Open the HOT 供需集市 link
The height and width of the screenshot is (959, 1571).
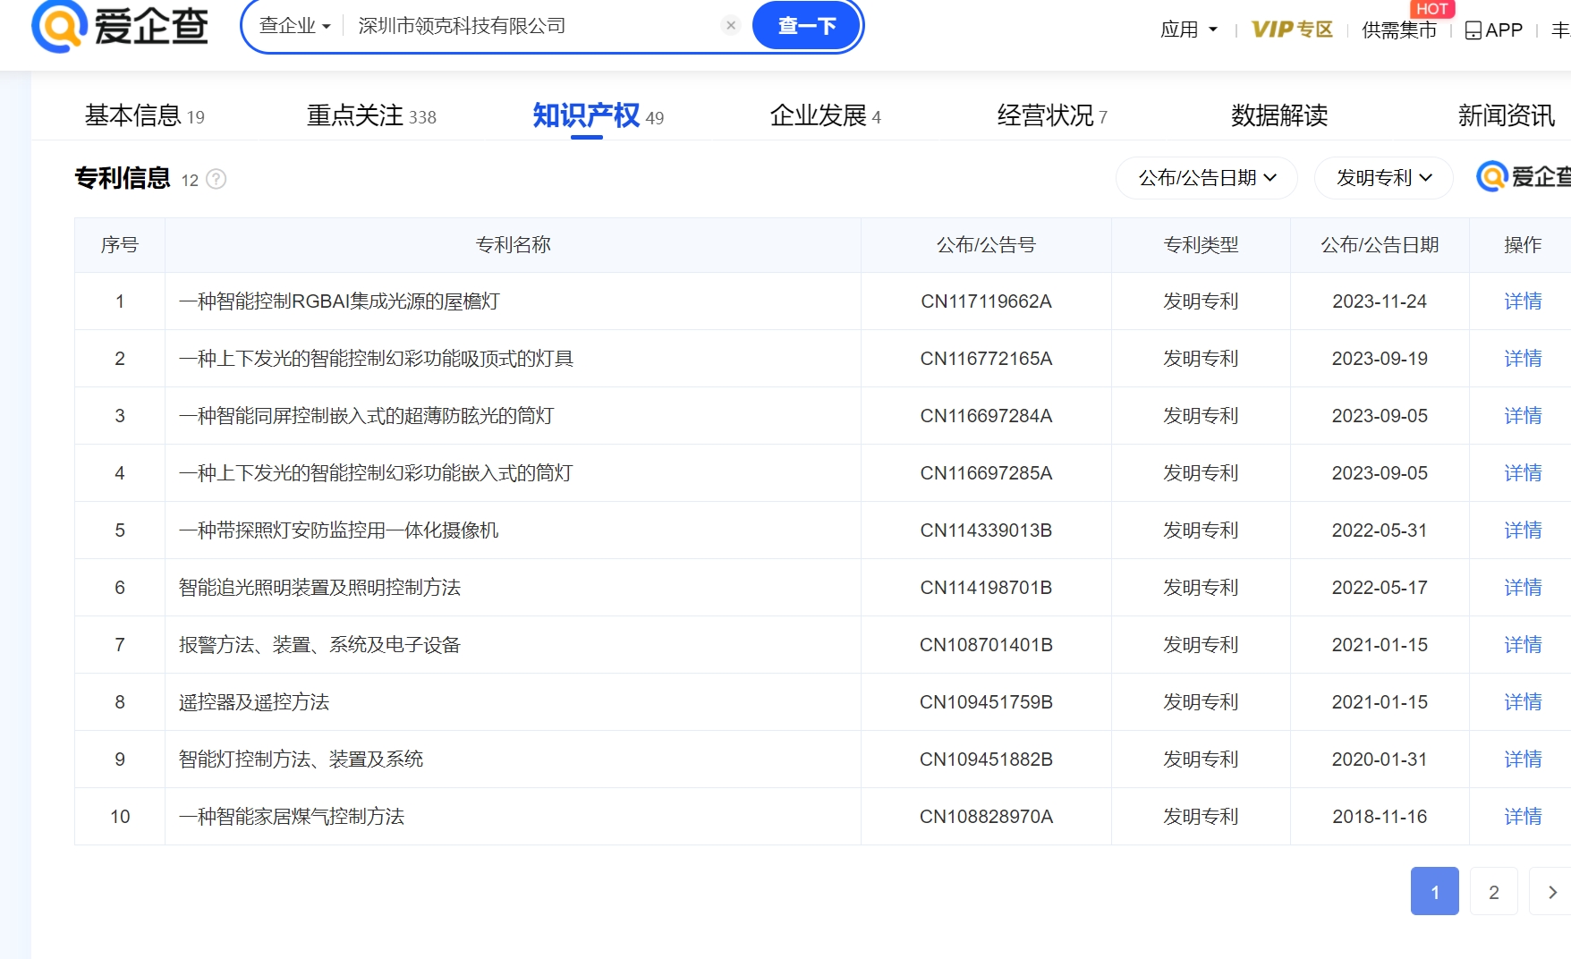1398,30
